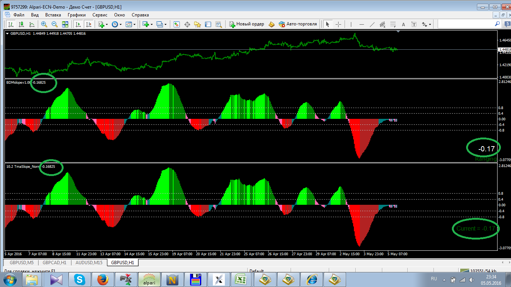Viewport: 511px width, 287px height.
Task: Switch chart to candlesticks view
Action: pos(22,24)
